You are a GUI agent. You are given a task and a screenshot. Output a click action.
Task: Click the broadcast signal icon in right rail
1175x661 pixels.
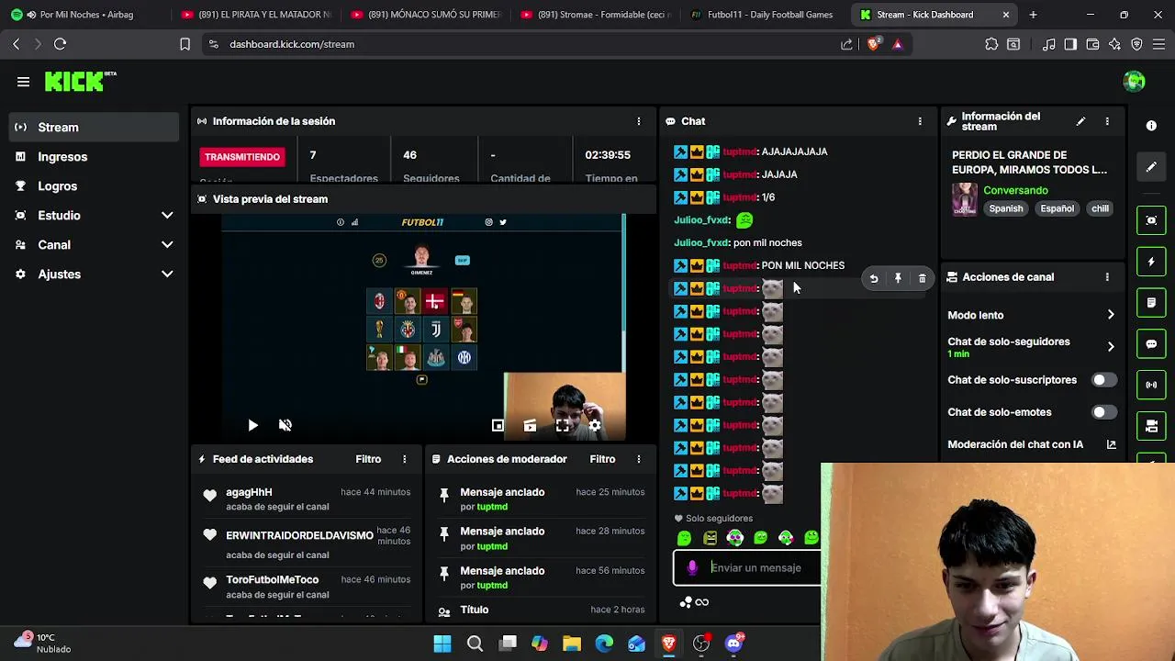(x=1151, y=385)
